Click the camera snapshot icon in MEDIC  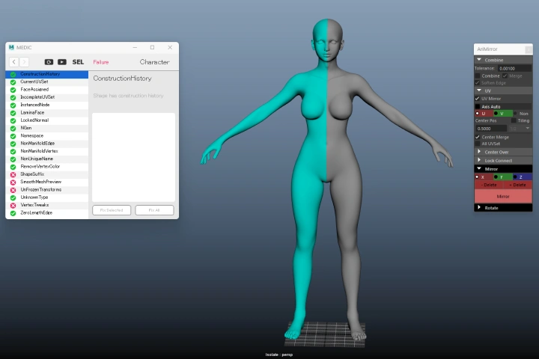click(49, 62)
